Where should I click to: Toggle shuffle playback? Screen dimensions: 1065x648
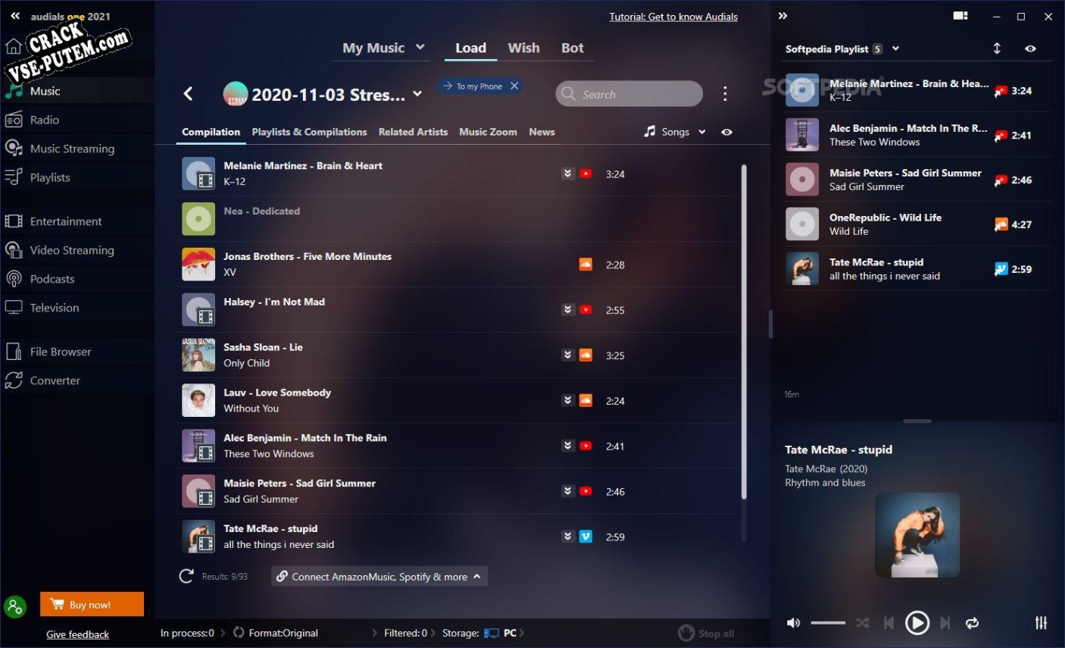tap(863, 623)
